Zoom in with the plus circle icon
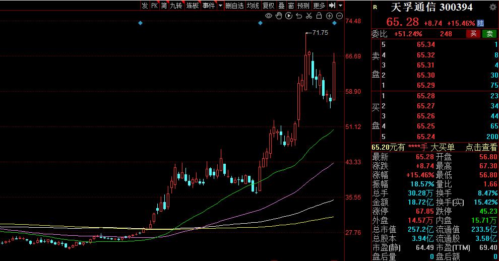The image size is (499, 261). (x=329, y=16)
